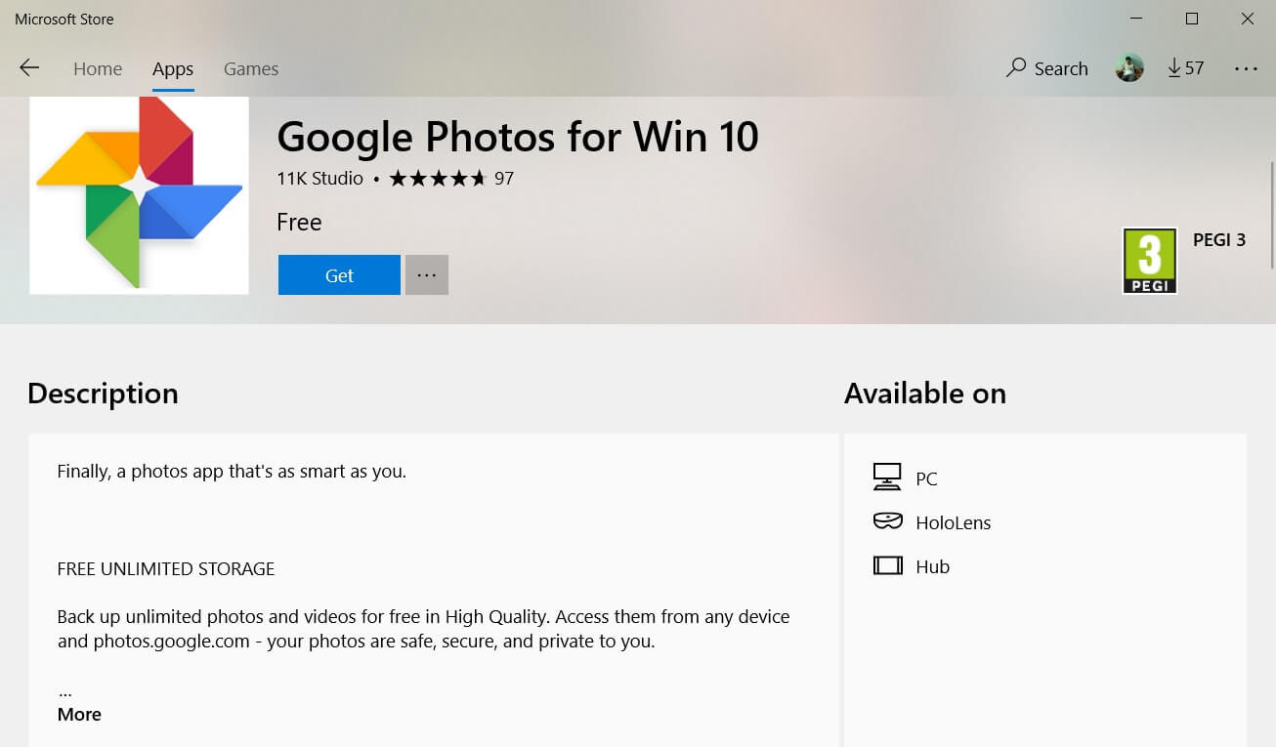This screenshot has width=1276, height=747.
Task: Click the HoloLens headset icon
Action: (x=887, y=521)
